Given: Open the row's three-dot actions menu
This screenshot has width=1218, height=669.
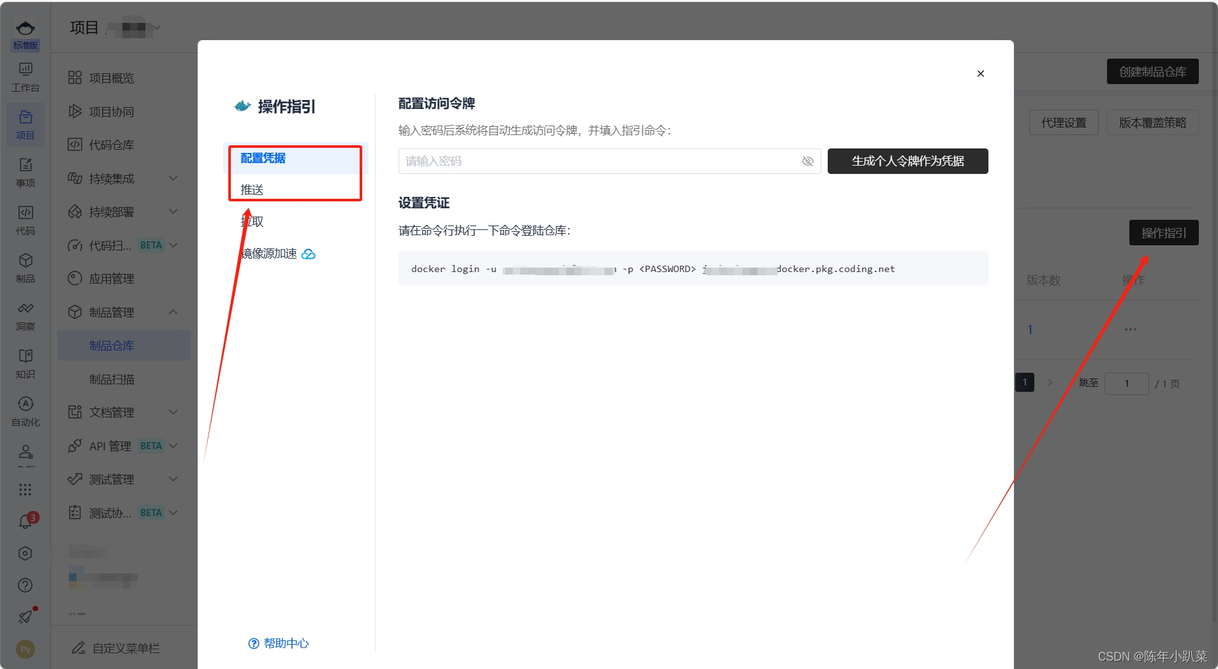Looking at the screenshot, I should [x=1131, y=329].
